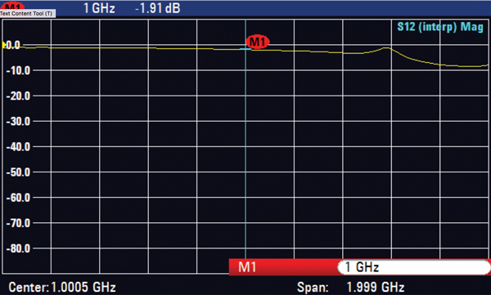Select the M1 badge in the top bar
This screenshot has width=491, height=295.
[x=12, y=6]
